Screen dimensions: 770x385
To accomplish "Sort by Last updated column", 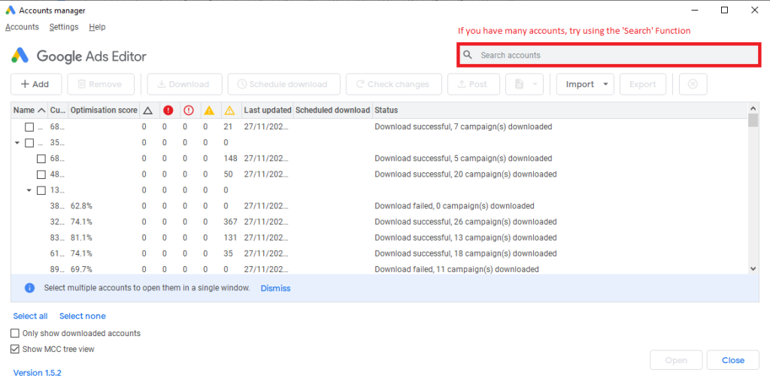I will point(268,111).
